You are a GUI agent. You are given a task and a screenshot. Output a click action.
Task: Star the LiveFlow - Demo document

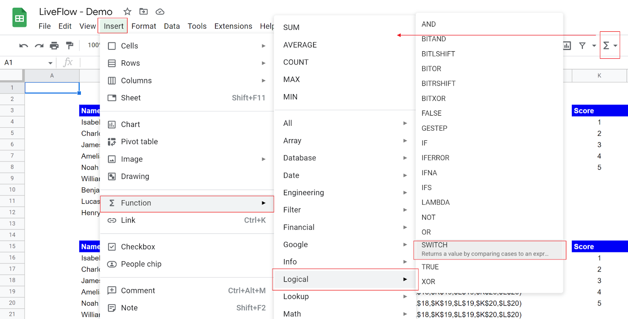127,11
